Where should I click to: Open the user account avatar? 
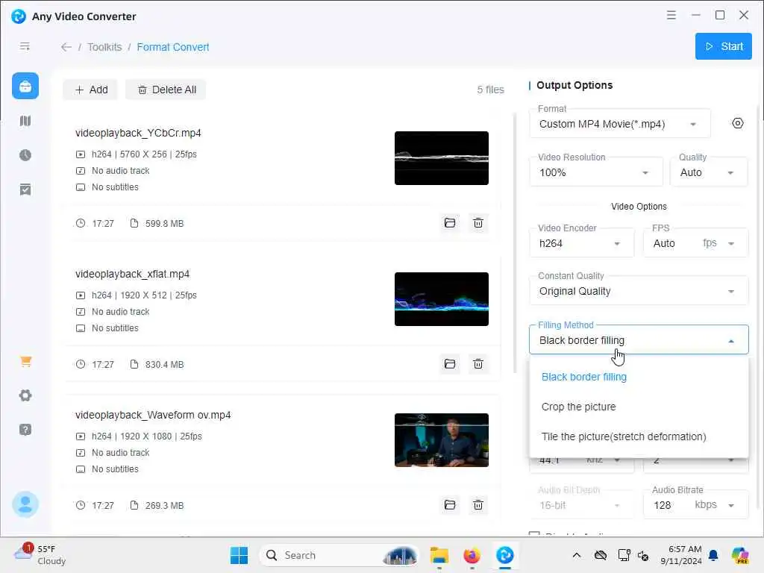click(25, 504)
